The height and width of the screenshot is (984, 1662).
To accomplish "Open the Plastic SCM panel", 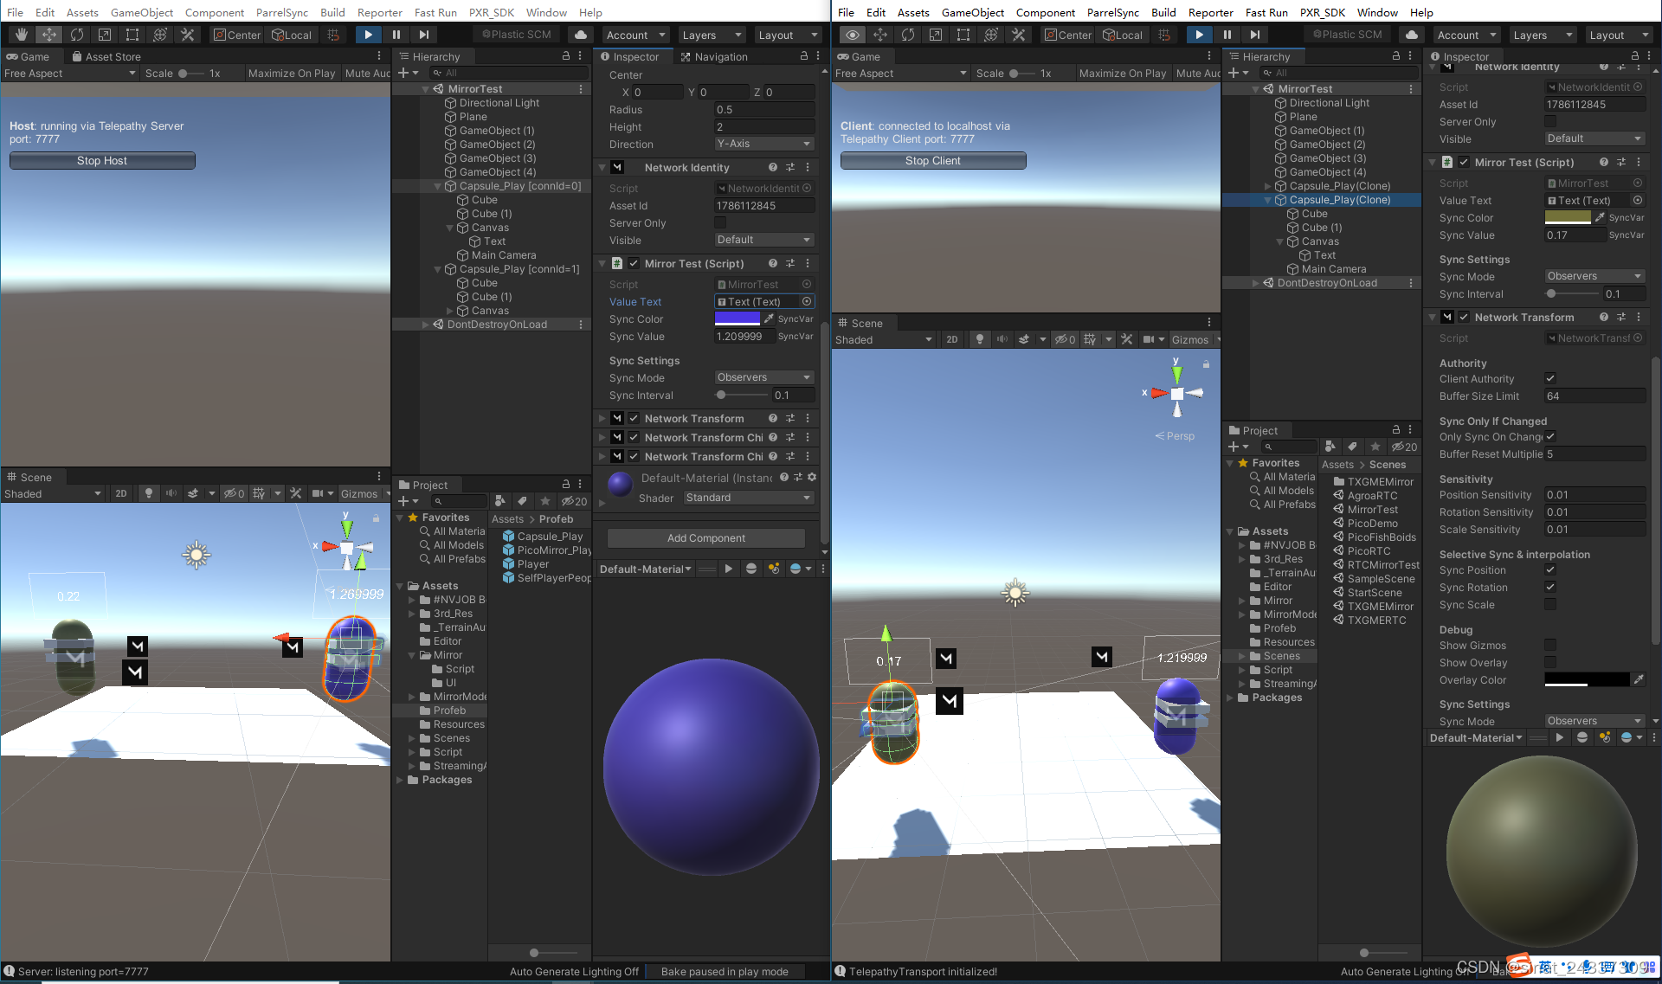I will (517, 35).
